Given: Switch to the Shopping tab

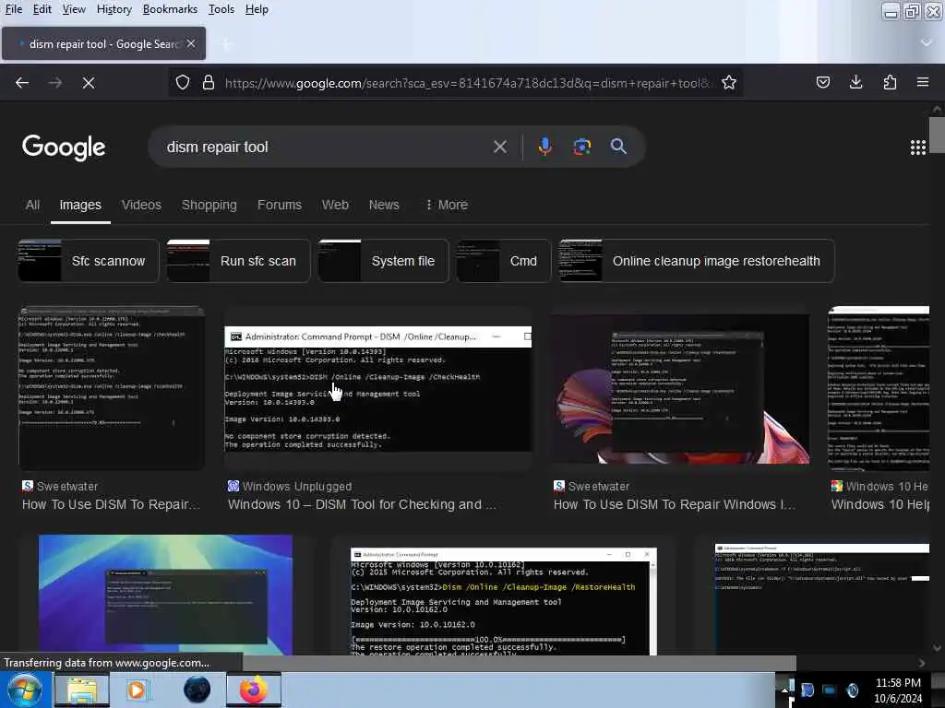Looking at the screenshot, I should (209, 205).
